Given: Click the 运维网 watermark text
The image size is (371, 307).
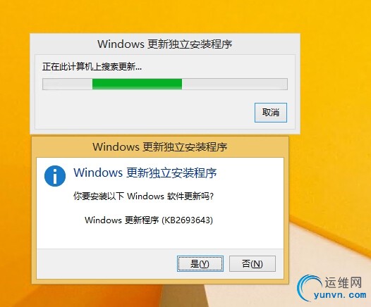Looking at the screenshot, I should 343,282.
